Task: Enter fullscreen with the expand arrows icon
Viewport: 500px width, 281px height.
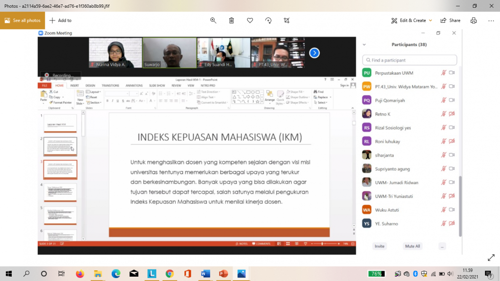Action: (x=491, y=257)
